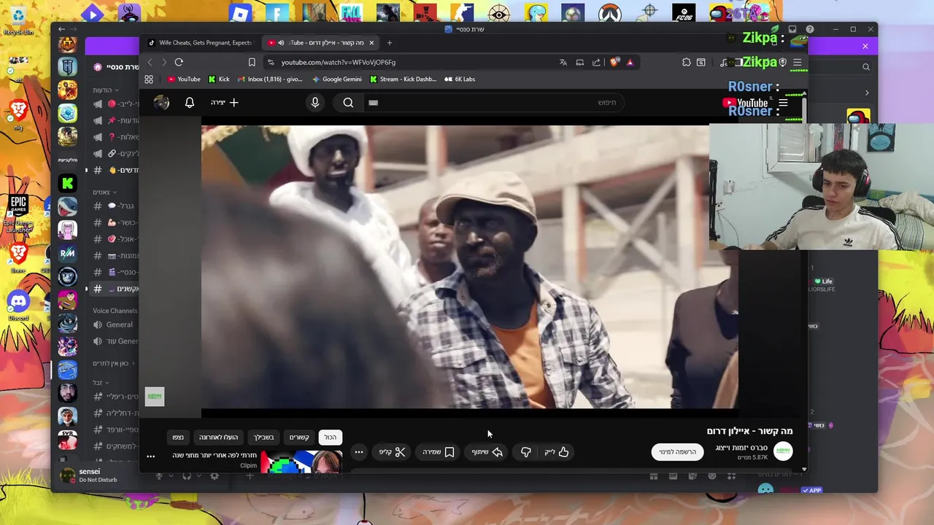Bookmark this page using the bookmark icon
This screenshot has width=934, height=525.
pyautogui.click(x=252, y=62)
